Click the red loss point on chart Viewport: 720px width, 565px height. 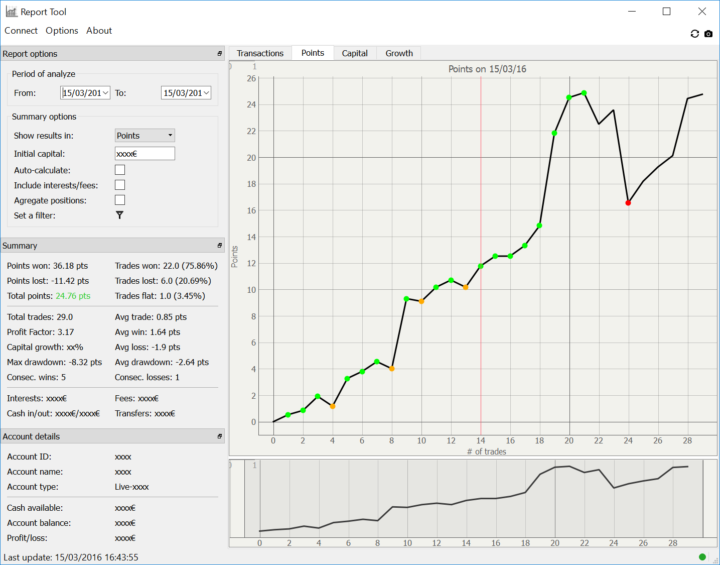click(x=628, y=203)
